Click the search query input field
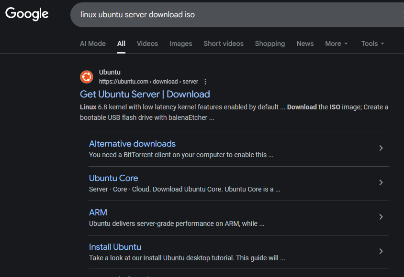 point(230,14)
